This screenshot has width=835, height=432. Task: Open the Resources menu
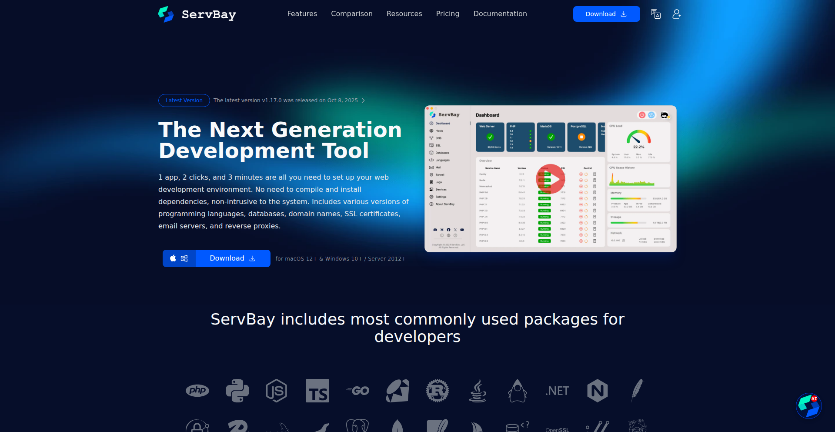(x=404, y=14)
